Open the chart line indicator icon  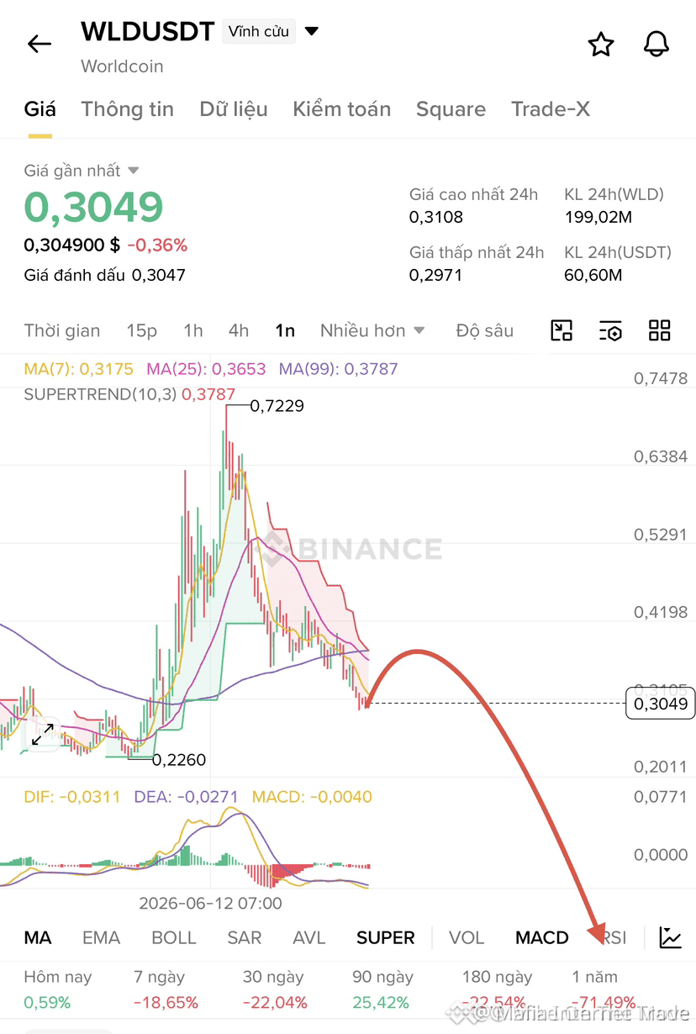670,937
